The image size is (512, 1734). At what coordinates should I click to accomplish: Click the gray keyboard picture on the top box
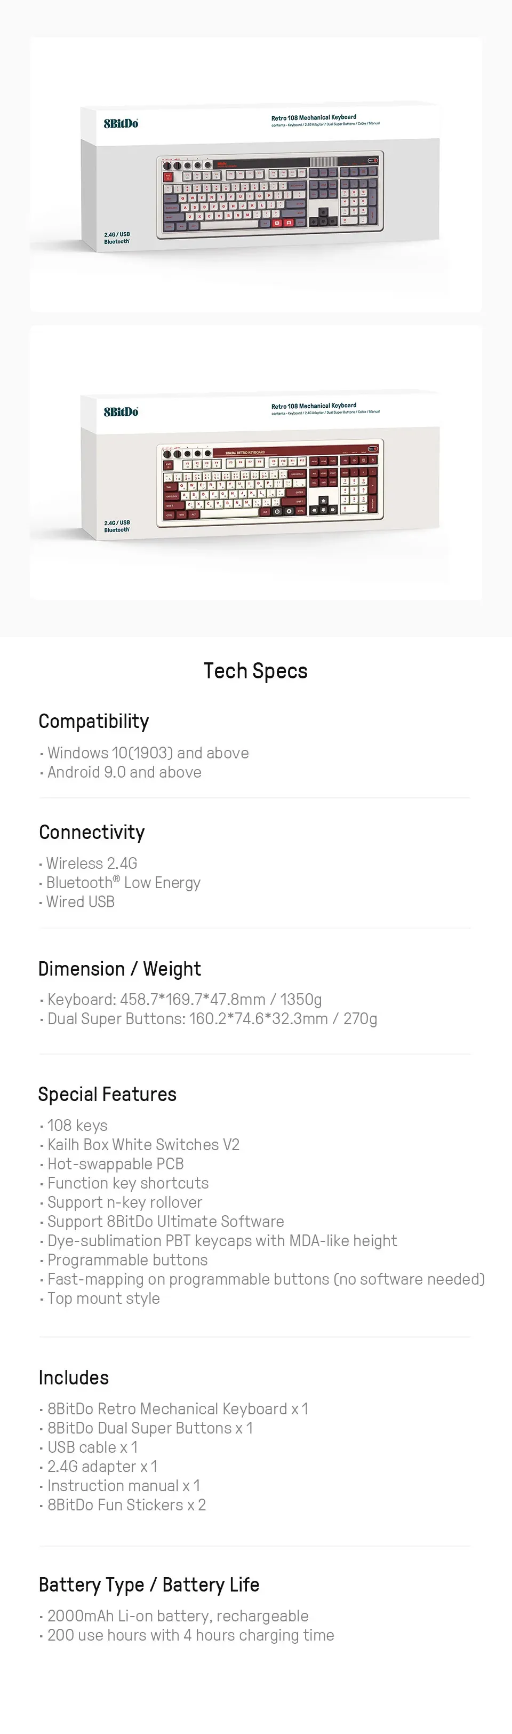(270, 194)
